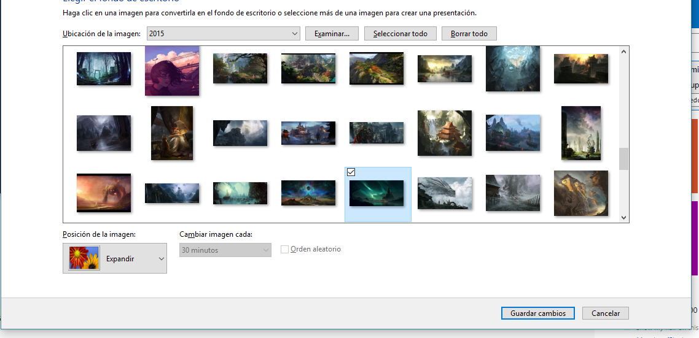The width and height of the screenshot is (699, 338).
Task: Uncheck the checkbox on the aurora wallpaper
Action: [351, 172]
